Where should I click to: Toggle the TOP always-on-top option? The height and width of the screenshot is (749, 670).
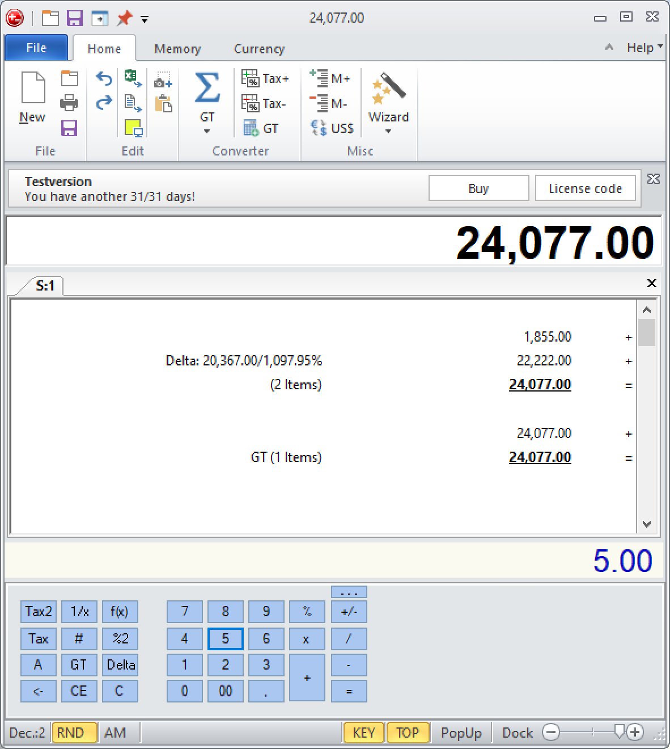(x=407, y=733)
